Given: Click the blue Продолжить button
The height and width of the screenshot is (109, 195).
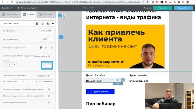Looking at the screenshot, I should (x=183, y=8).
